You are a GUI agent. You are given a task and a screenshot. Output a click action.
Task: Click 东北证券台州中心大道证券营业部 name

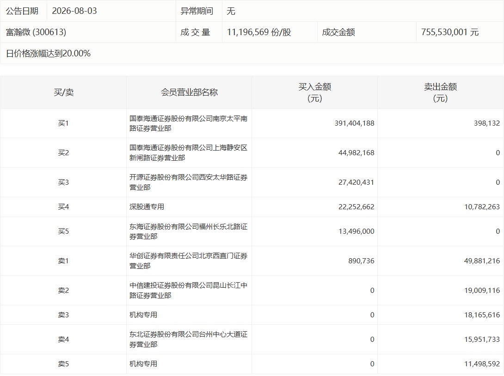188,340
